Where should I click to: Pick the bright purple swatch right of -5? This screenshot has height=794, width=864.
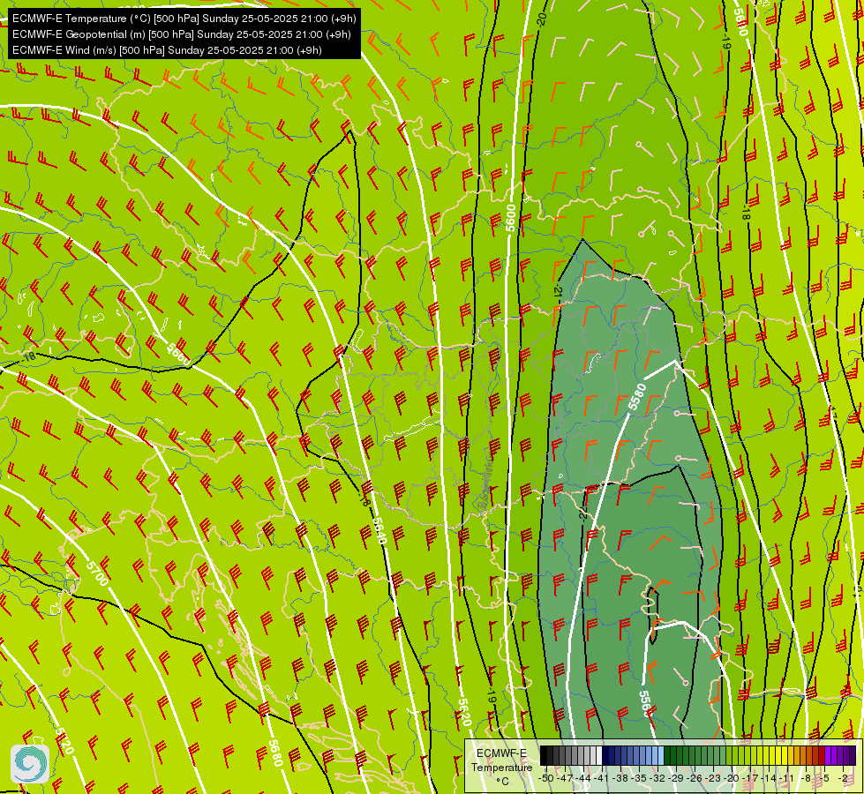pyautogui.click(x=828, y=755)
